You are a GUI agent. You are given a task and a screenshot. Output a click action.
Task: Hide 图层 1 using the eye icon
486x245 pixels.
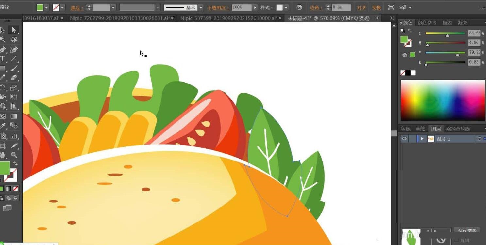click(404, 139)
